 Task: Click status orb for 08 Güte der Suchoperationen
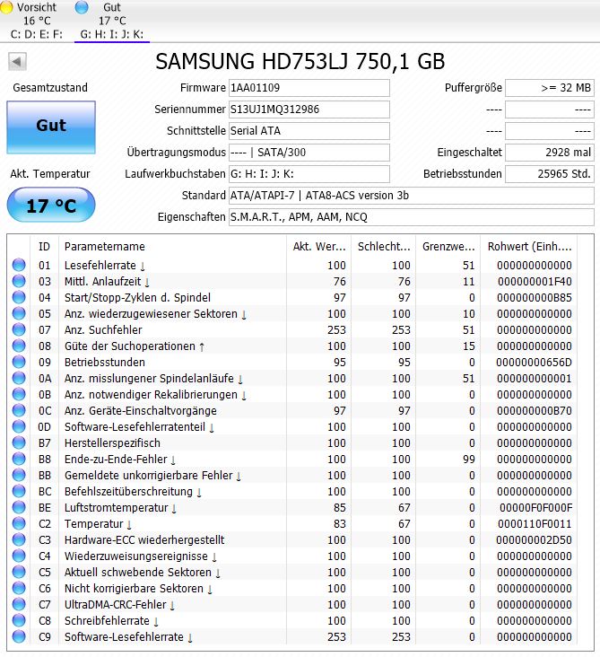pos(19,346)
